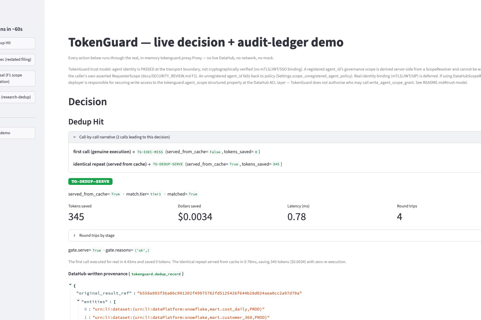Viewport: 481px width, 320px height.
Task: Click the green TG-DEDUP-SERVE badge
Action: 90,182
